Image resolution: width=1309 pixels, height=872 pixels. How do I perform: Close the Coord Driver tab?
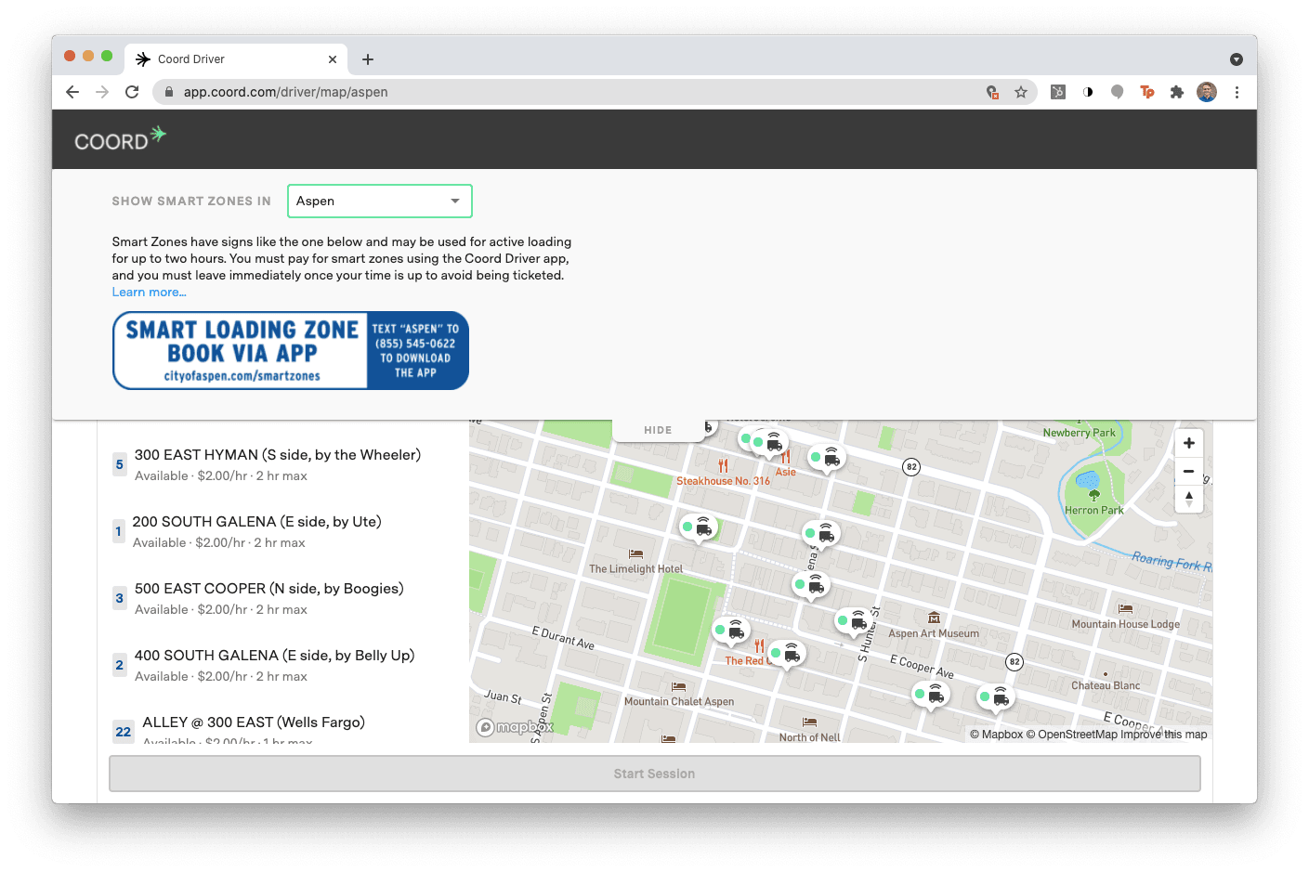(333, 59)
